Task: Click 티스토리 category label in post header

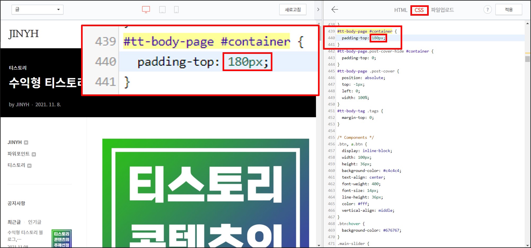Action: click(x=18, y=68)
